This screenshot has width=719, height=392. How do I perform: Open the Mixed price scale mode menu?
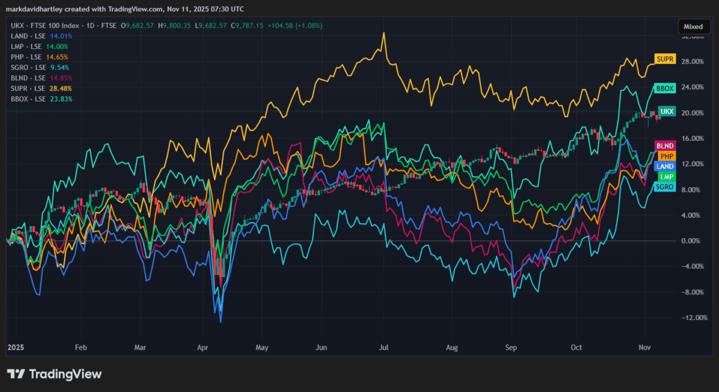tap(694, 26)
